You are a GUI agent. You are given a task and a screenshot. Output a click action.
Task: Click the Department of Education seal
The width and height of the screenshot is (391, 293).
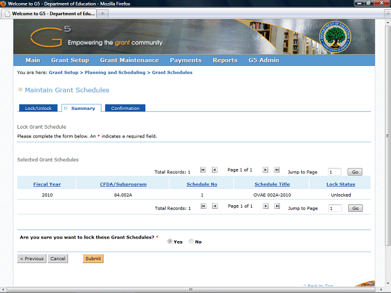click(335, 37)
